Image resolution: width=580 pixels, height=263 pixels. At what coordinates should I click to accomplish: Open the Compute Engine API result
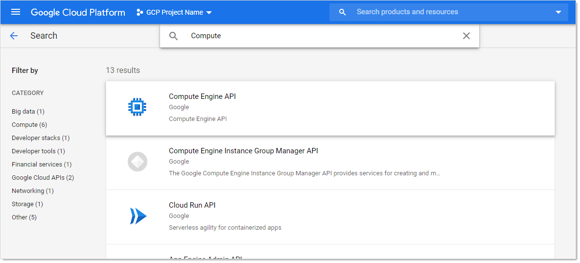pyautogui.click(x=202, y=96)
